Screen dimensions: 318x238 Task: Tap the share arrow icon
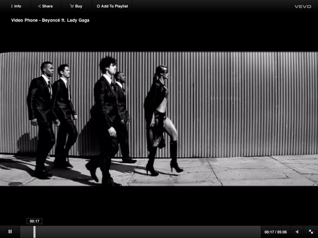pos(39,6)
